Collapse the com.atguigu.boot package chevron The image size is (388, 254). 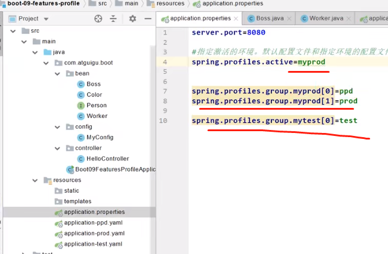[x=46, y=63]
